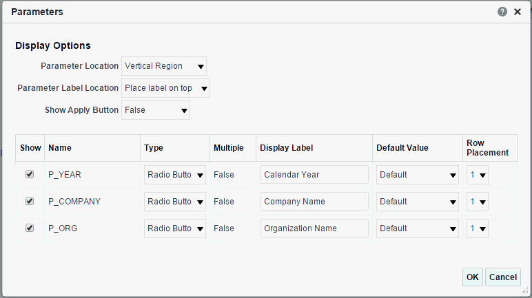Uncheck Show for P_YEAR parameter
Viewport: 532px width, 298px height.
click(30, 174)
